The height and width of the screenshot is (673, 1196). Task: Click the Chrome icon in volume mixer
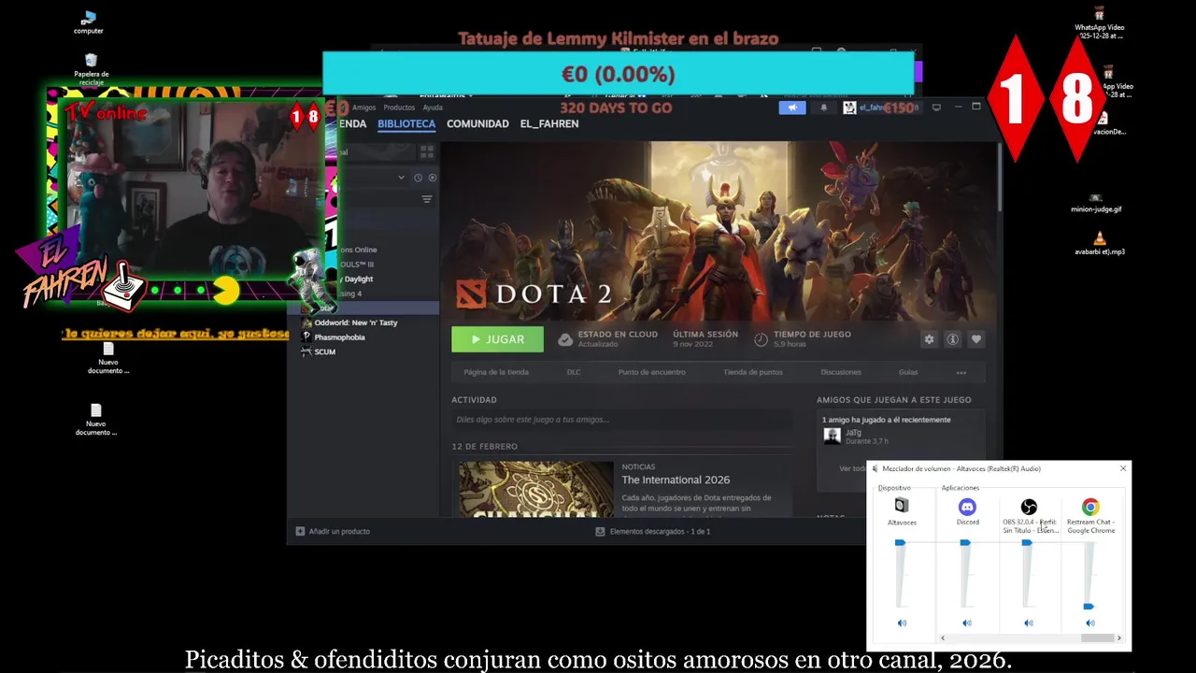click(x=1090, y=507)
